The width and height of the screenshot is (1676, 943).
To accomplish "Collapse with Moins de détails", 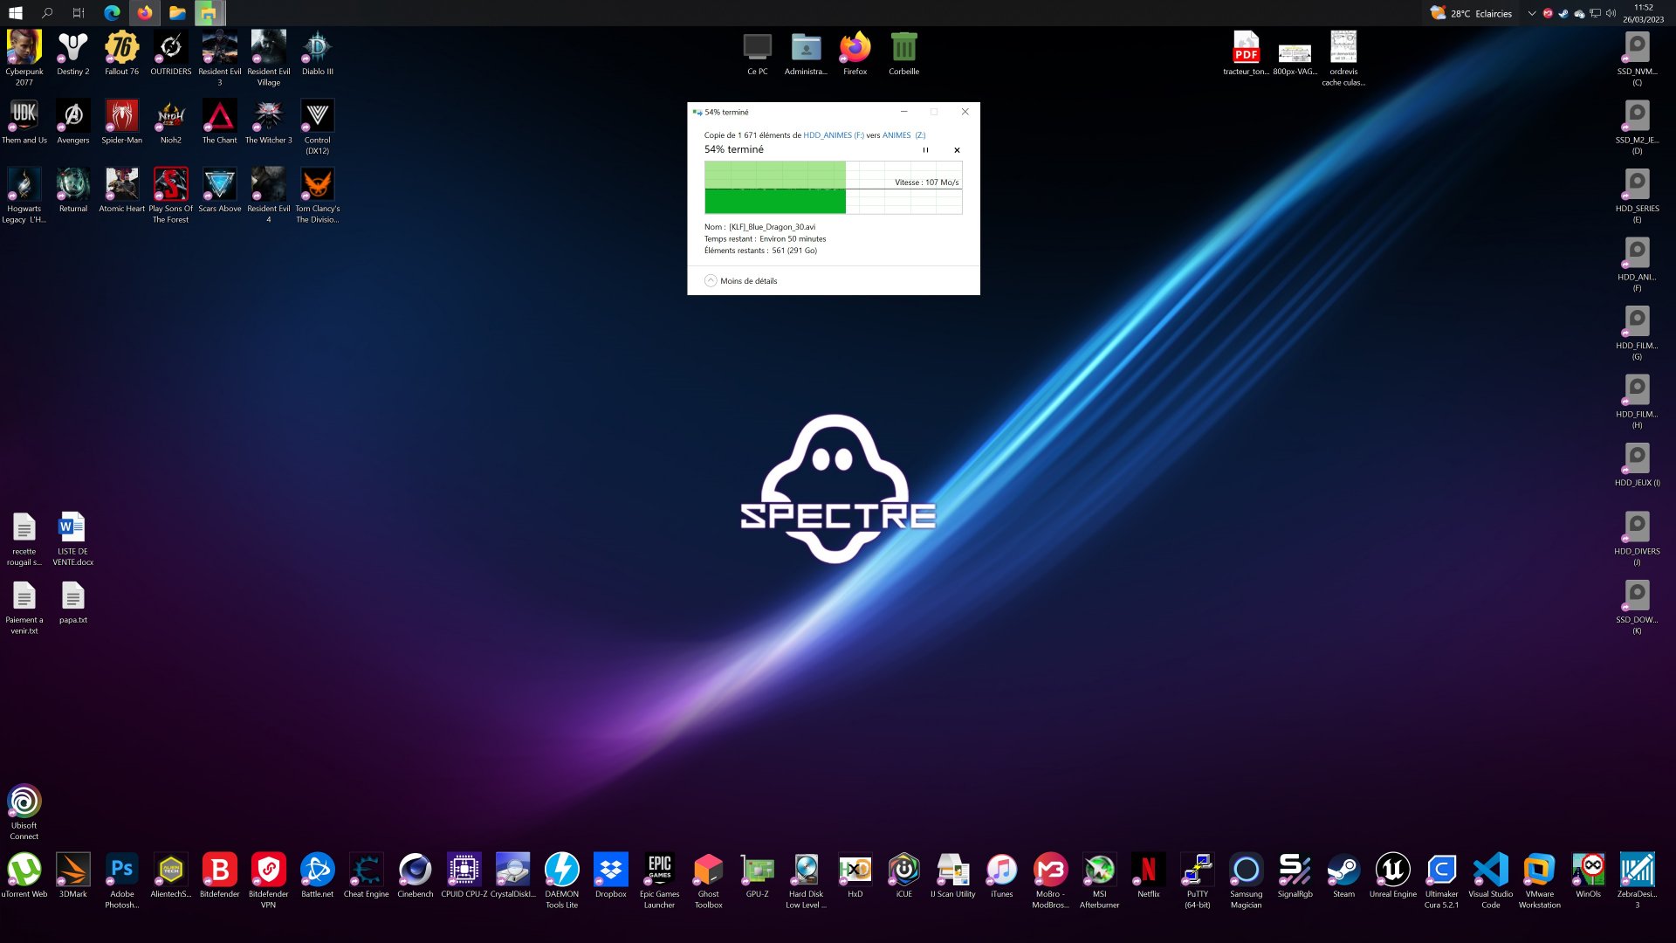I will click(741, 281).
